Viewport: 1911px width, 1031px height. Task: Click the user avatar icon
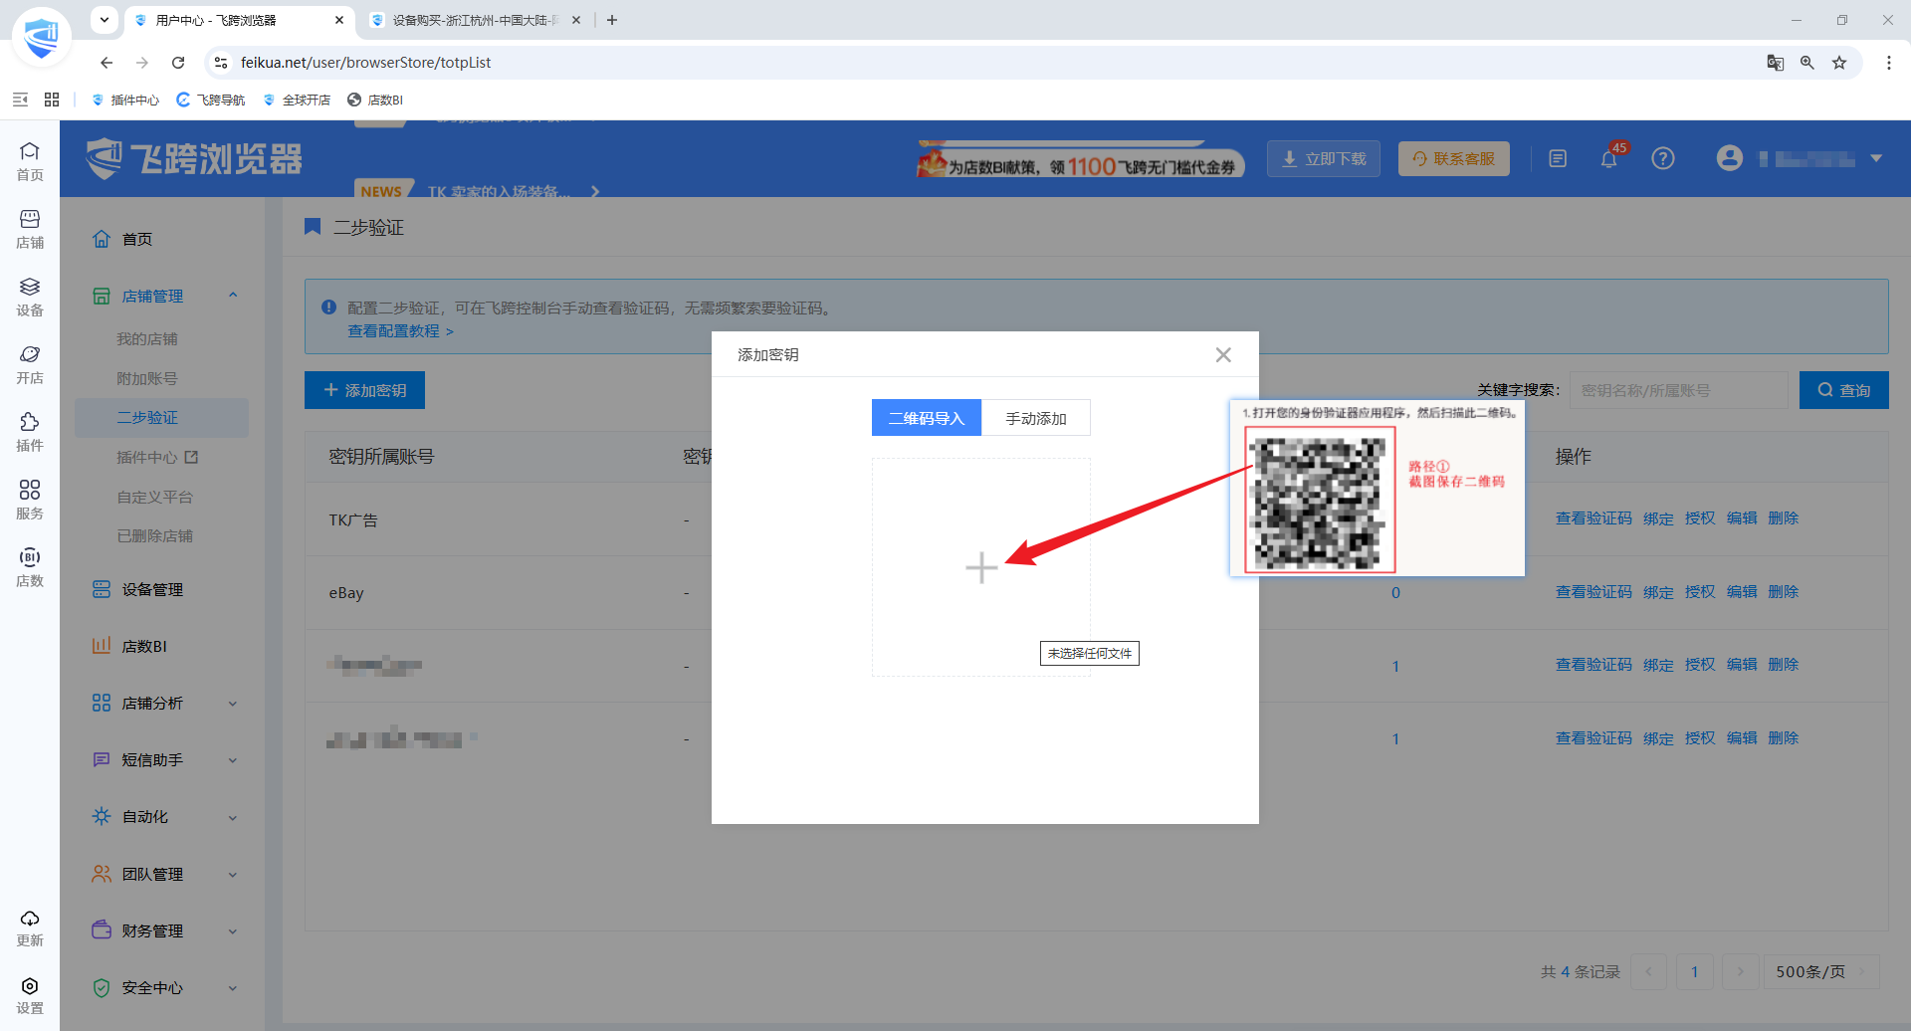(x=1730, y=158)
